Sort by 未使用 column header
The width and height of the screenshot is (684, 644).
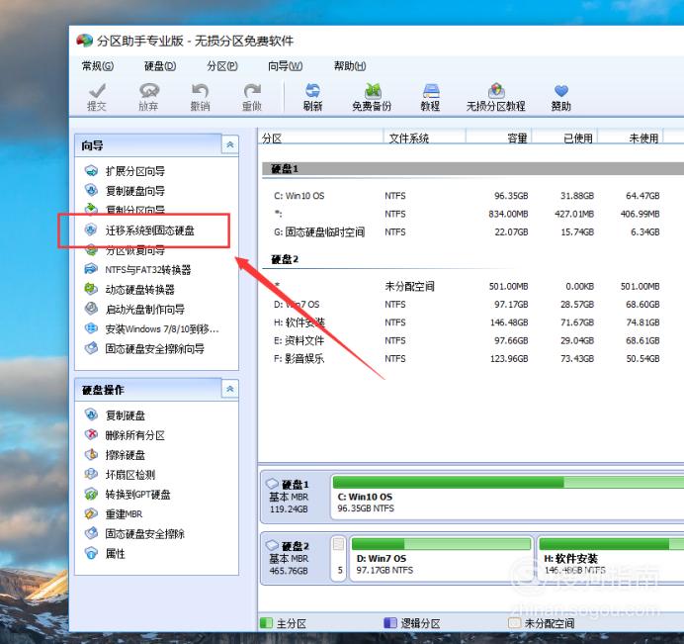(631, 138)
